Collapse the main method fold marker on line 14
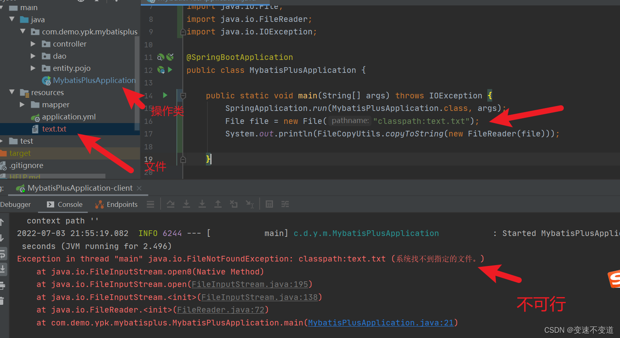The width and height of the screenshot is (620, 338). pyautogui.click(x=183, y=96)
